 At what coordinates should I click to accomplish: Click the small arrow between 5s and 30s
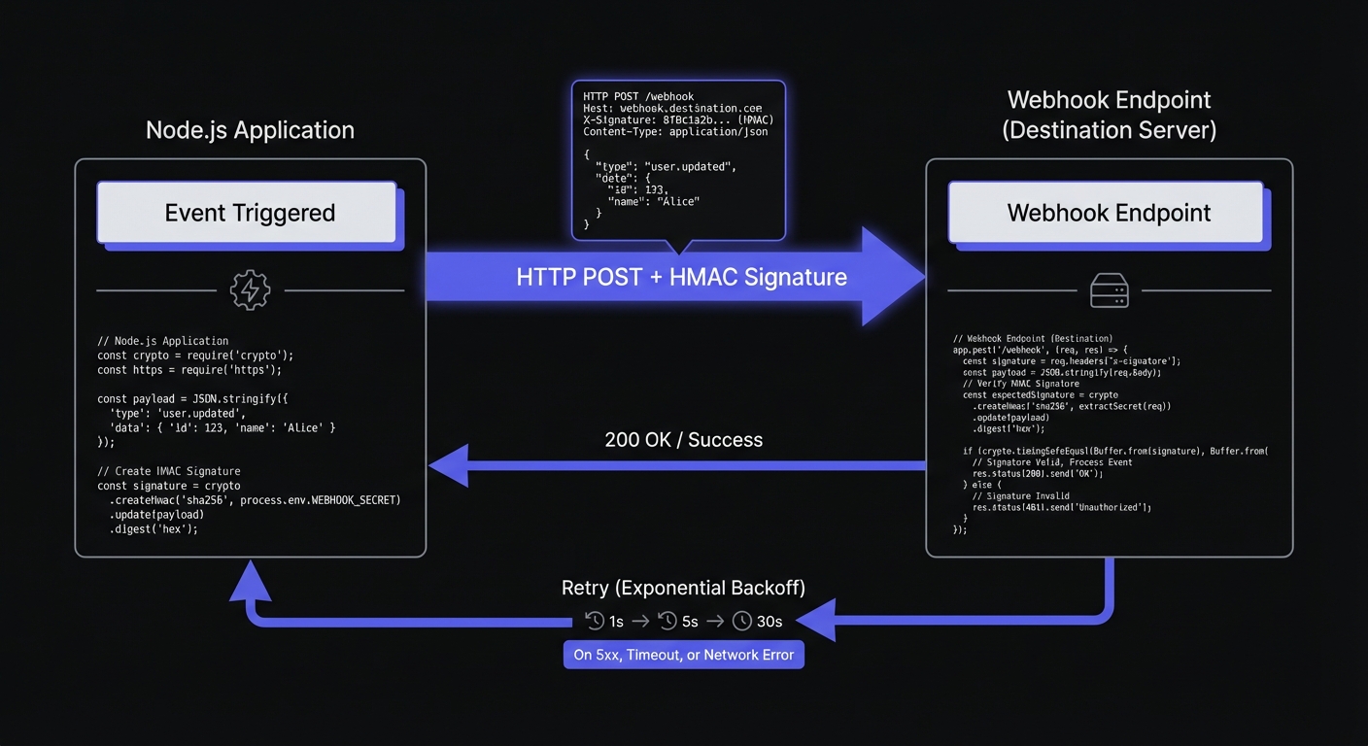click(x=714, y=621)
